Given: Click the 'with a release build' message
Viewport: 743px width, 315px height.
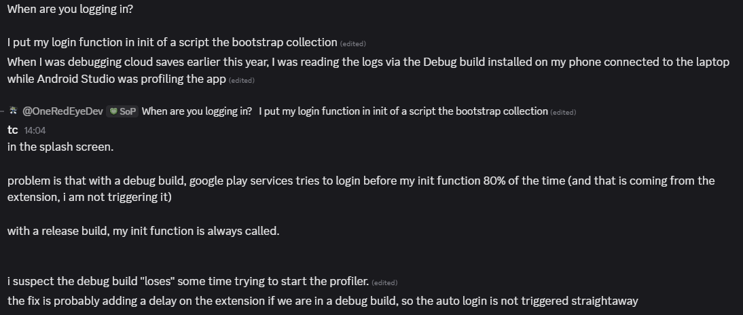Looking at the screenshot, I should coord(143,231).
